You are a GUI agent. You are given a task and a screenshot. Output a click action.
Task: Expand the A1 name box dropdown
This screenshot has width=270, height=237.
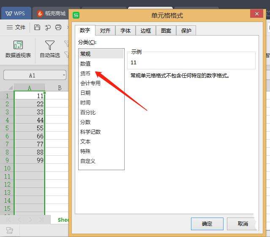[x=64, y=75]
